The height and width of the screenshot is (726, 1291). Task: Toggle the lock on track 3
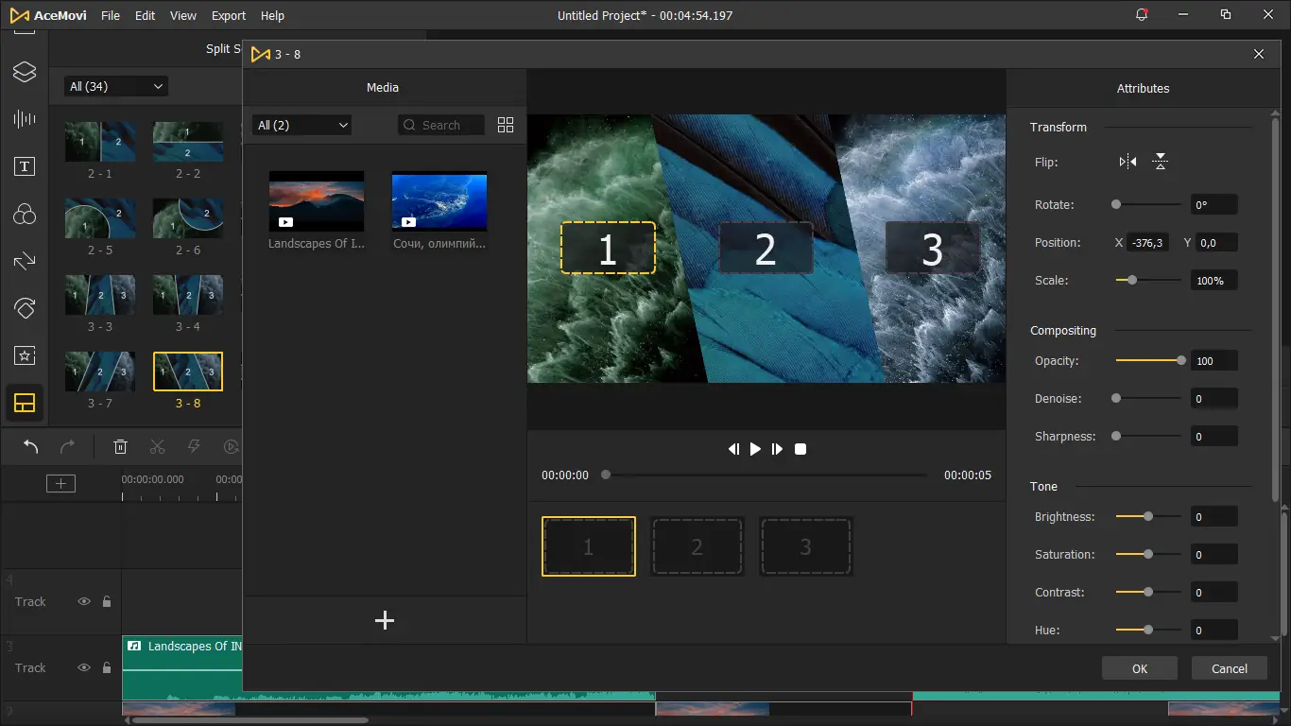tap(107, 667)
